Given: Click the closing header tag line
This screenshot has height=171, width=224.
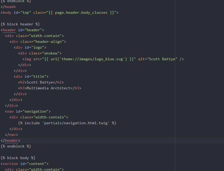Looking at the screenshot, I should 10,141.
